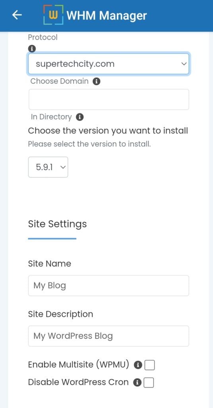Click the Disable WordPress Cron label text
The image size is (213, 408).
pos(78,382)
